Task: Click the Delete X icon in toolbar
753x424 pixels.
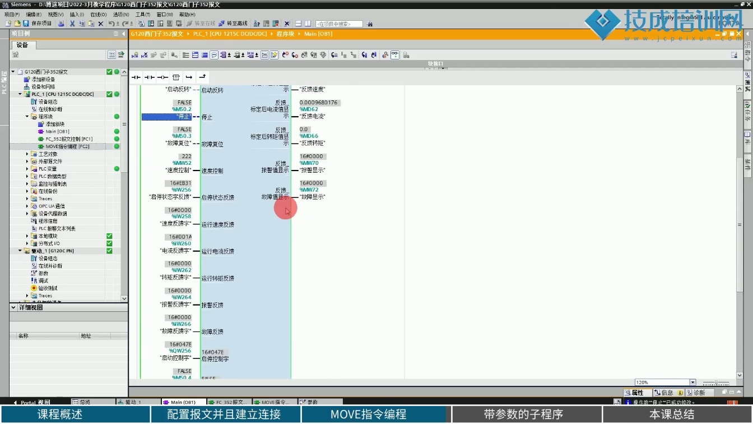Action: pyautogui.click(x=101, y=24)
